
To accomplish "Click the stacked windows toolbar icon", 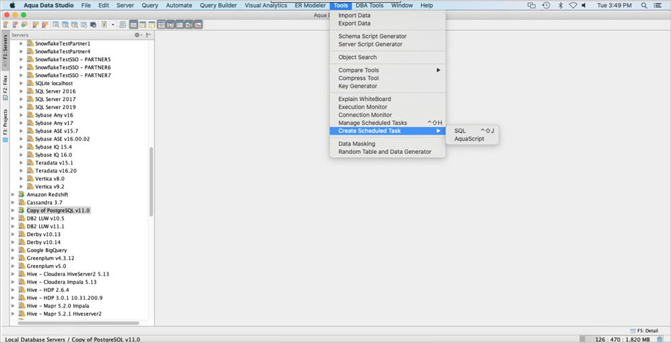I will (122, 25).
